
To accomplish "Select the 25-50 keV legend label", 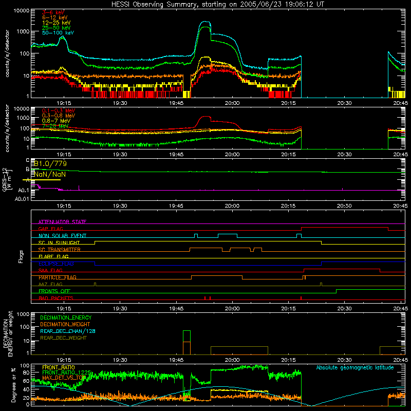I will click(x=57, y=28).
